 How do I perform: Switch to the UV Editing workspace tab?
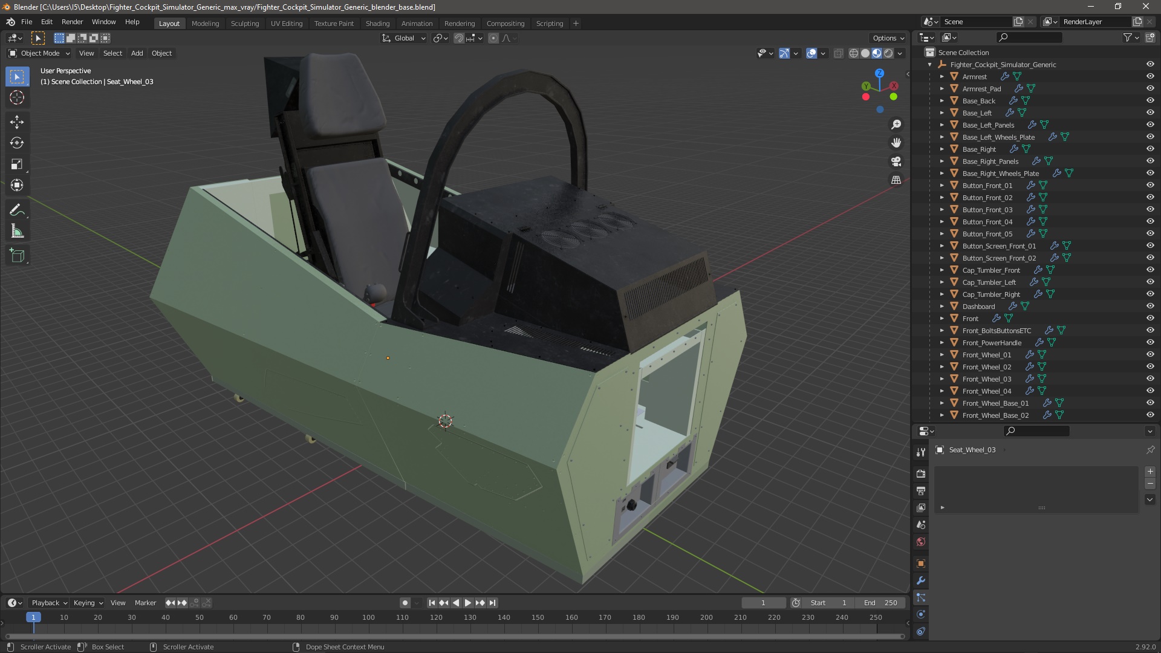pyautogui.click(x=287, y=24)
